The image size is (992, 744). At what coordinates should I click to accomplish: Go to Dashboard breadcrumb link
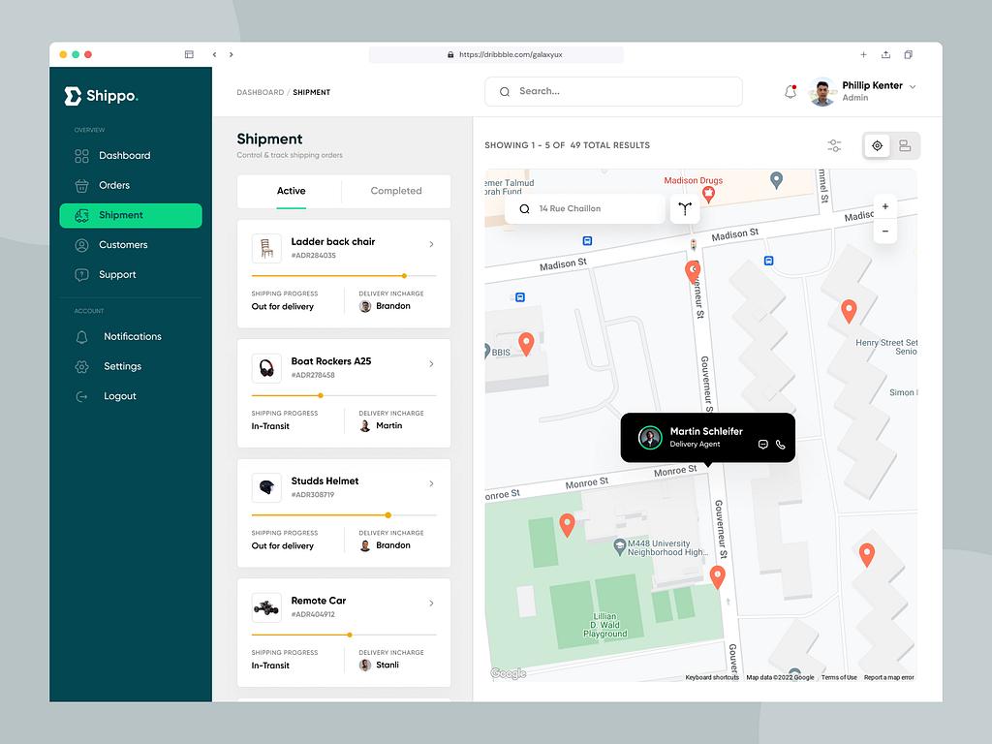(260, 92)
